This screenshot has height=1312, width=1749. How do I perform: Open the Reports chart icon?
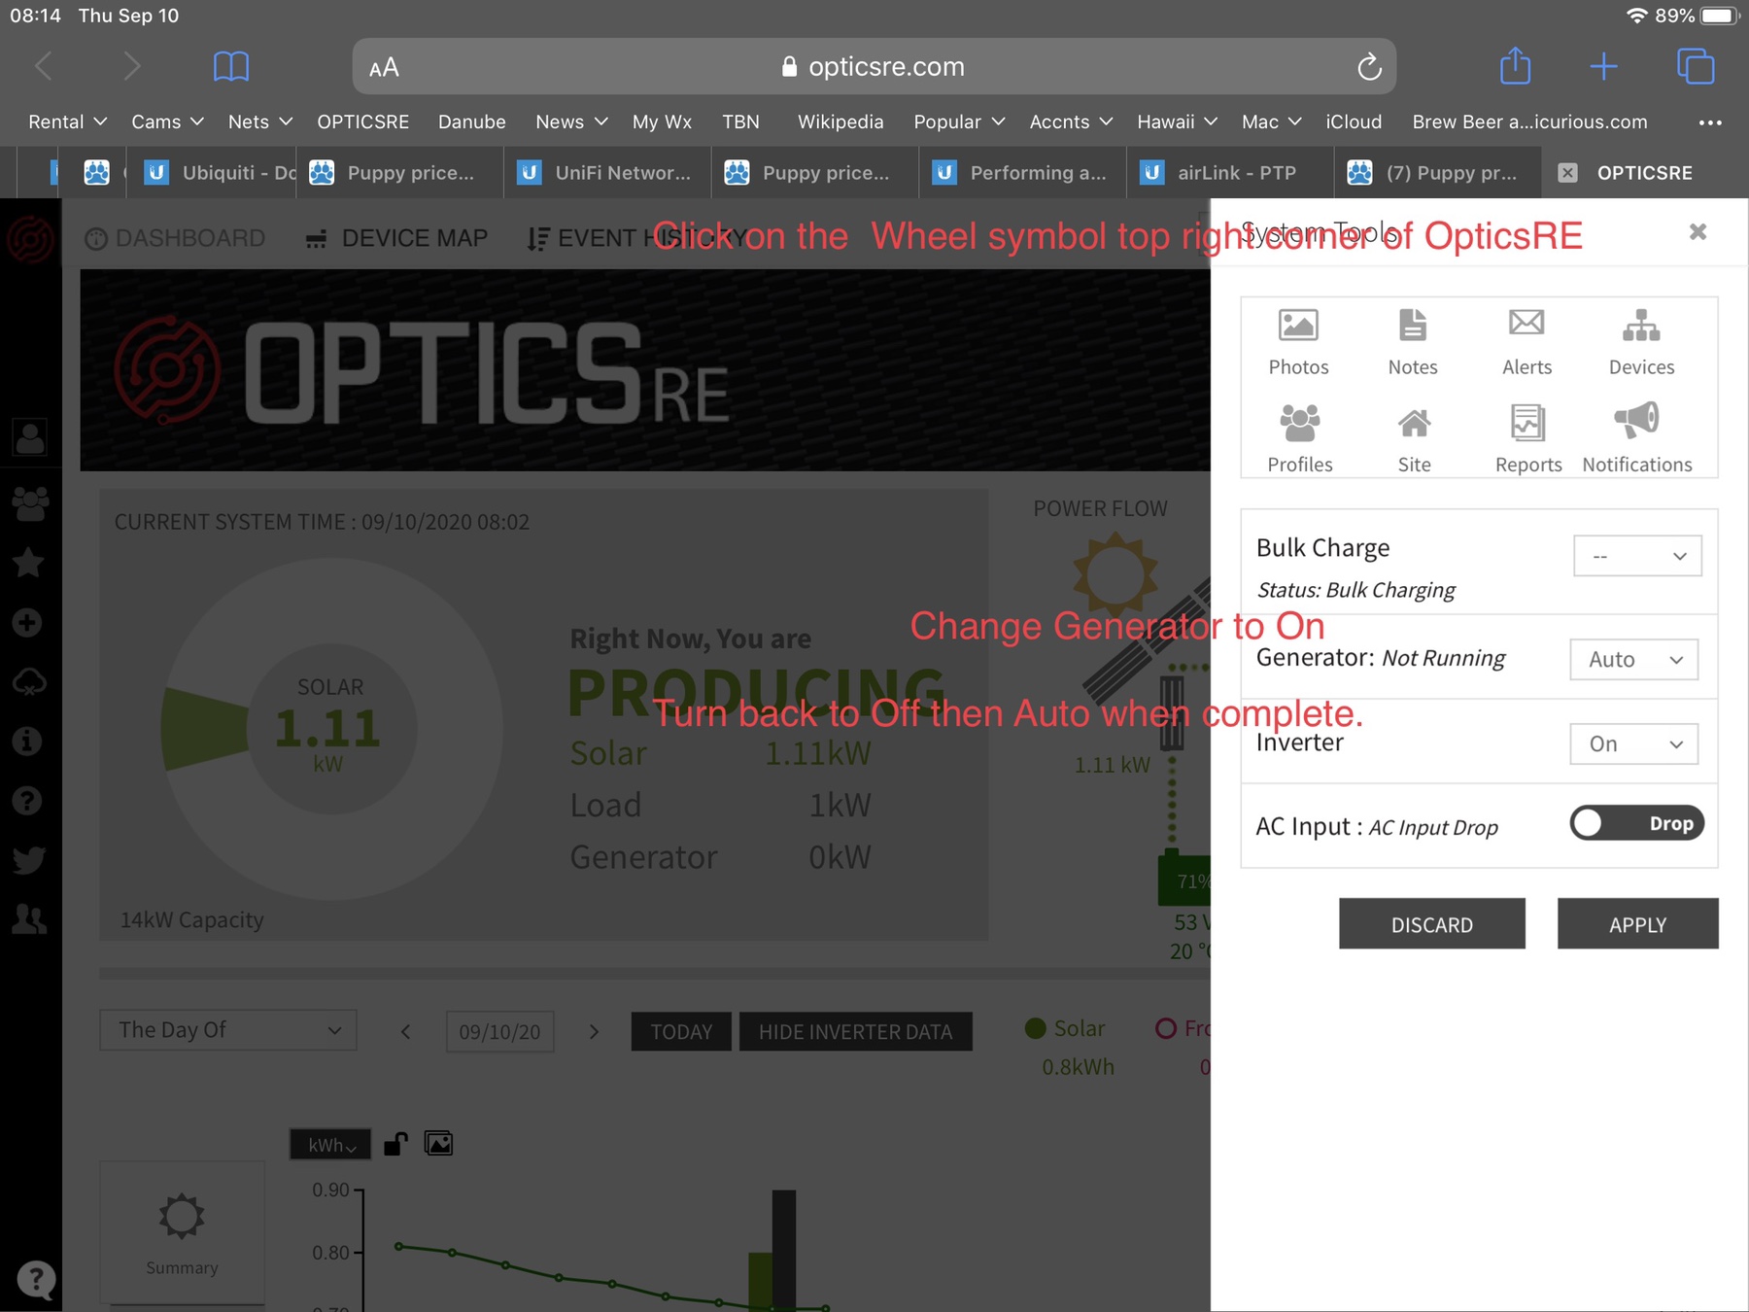(1527, 424)
